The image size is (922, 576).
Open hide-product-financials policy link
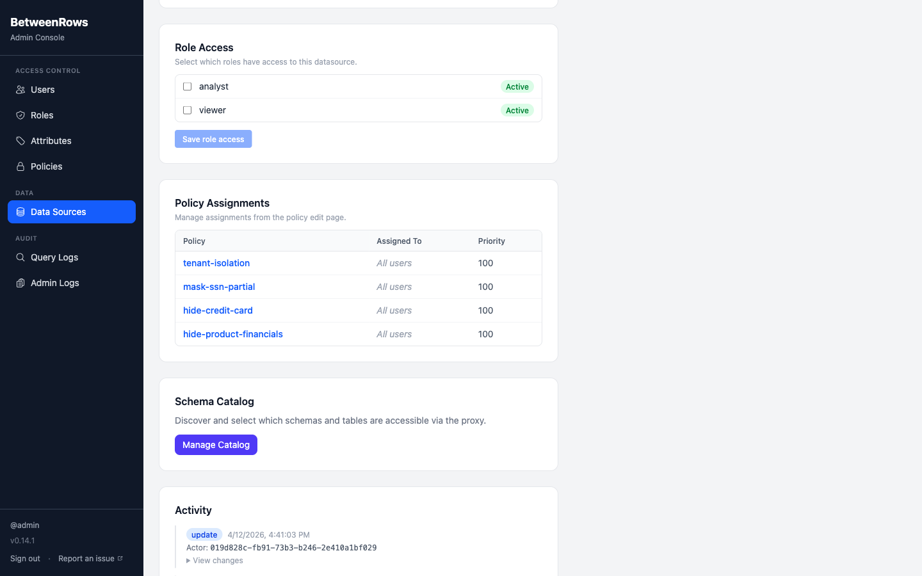[x=233, y=334]
